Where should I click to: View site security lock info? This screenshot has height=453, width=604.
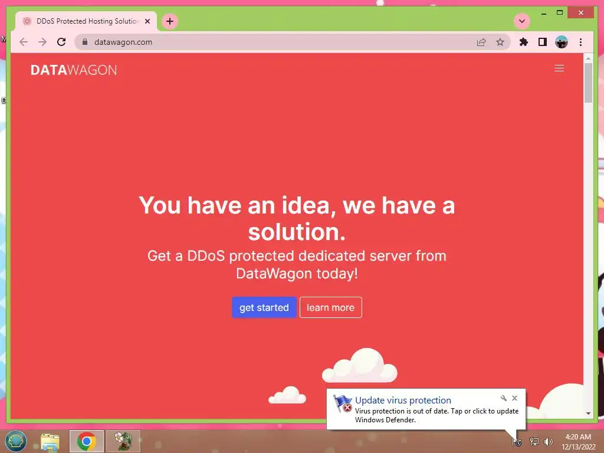point(85,42)
